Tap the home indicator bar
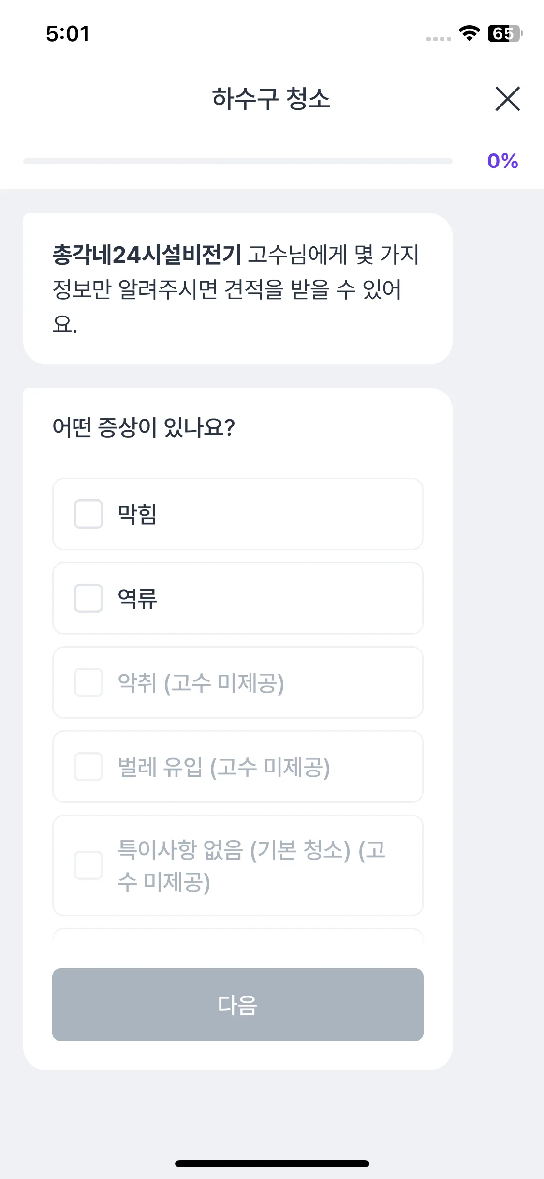 click(272, 1164)
